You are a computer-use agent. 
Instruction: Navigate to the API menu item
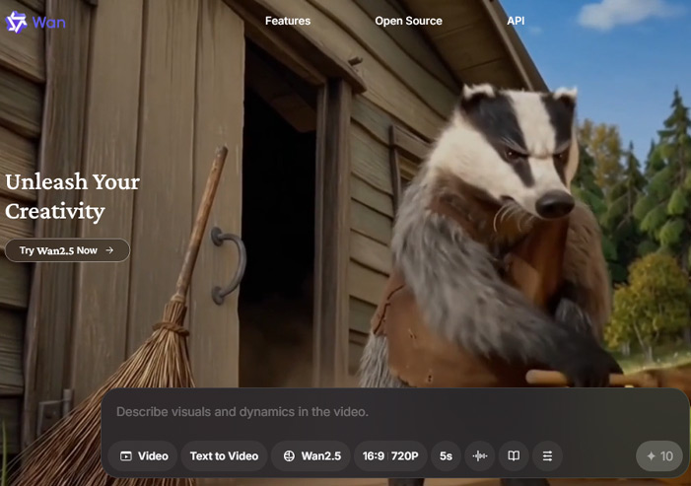point(516,21)
